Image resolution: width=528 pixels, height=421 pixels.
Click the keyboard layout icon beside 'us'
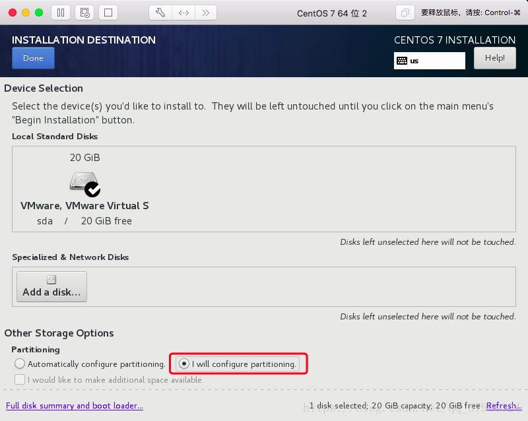pos(402,61)
